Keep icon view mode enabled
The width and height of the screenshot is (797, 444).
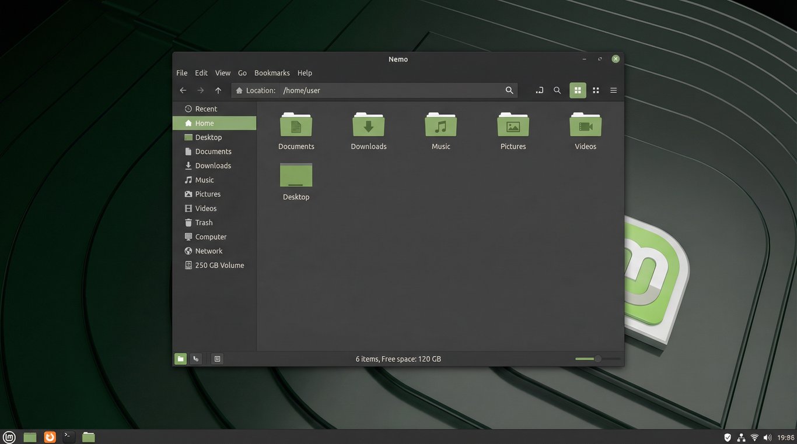tap(578, 90)
